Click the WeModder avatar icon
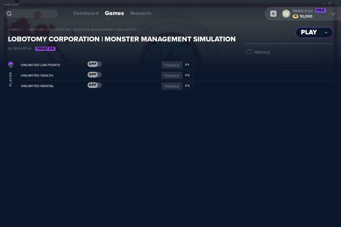 [286, 14]
